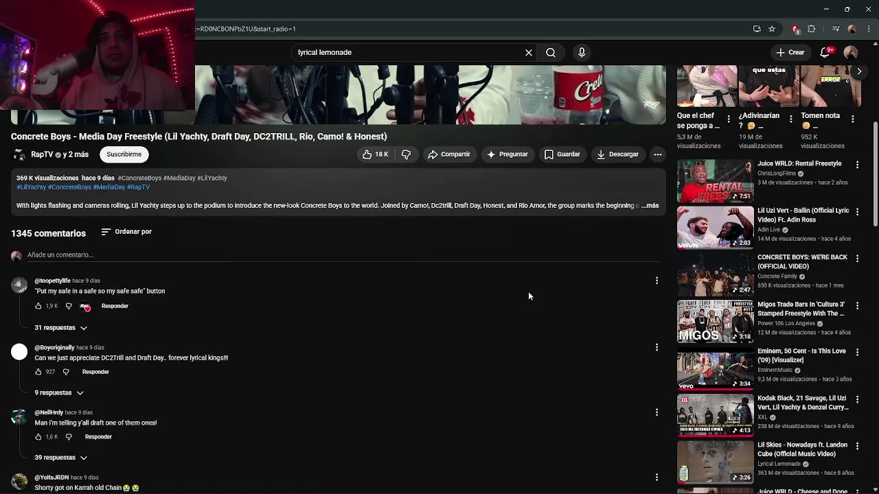Screen dimensions: 879x494
Task: Bookmark the page with the star icon
Action: (772, 29)
